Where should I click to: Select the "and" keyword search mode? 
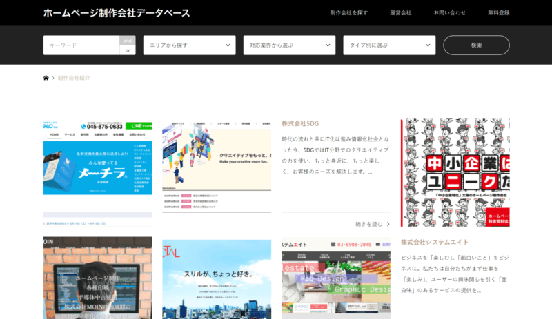[x=128, y=41]
